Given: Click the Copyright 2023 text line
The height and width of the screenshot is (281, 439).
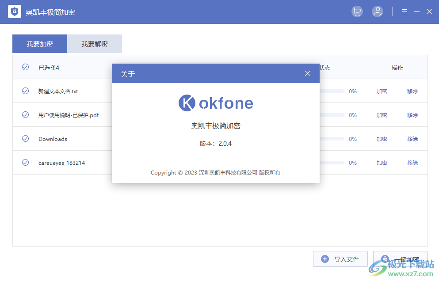Looking at the screenshot, I should point(215,173).
